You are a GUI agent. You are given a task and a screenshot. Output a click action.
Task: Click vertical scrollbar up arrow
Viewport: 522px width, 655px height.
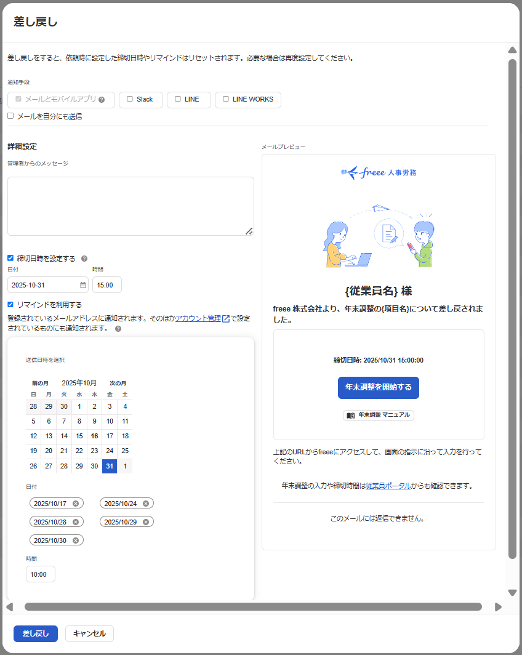(x=512, y=50)
